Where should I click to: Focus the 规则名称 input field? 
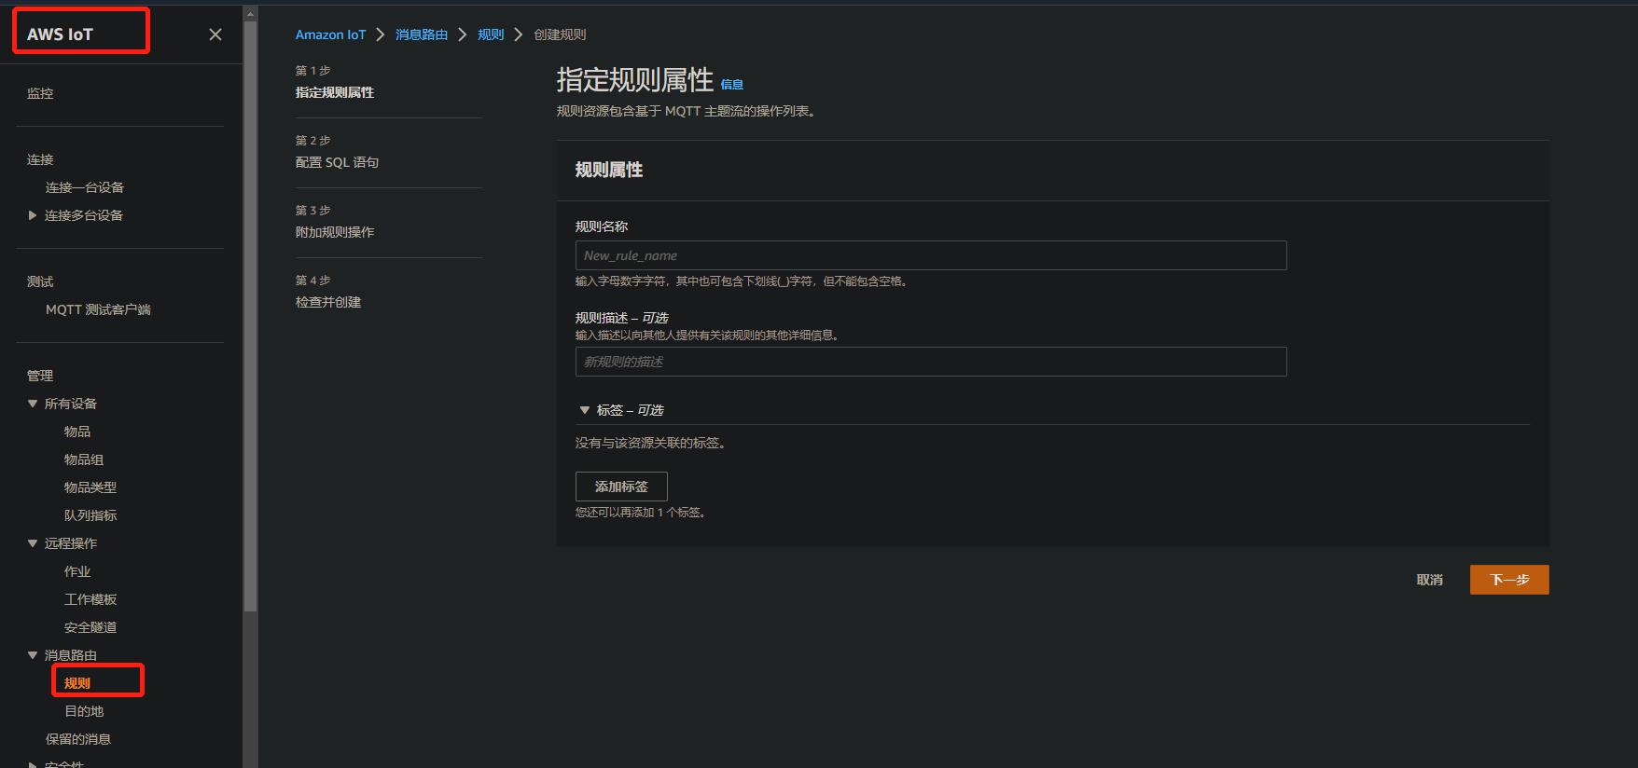[931, 255]
